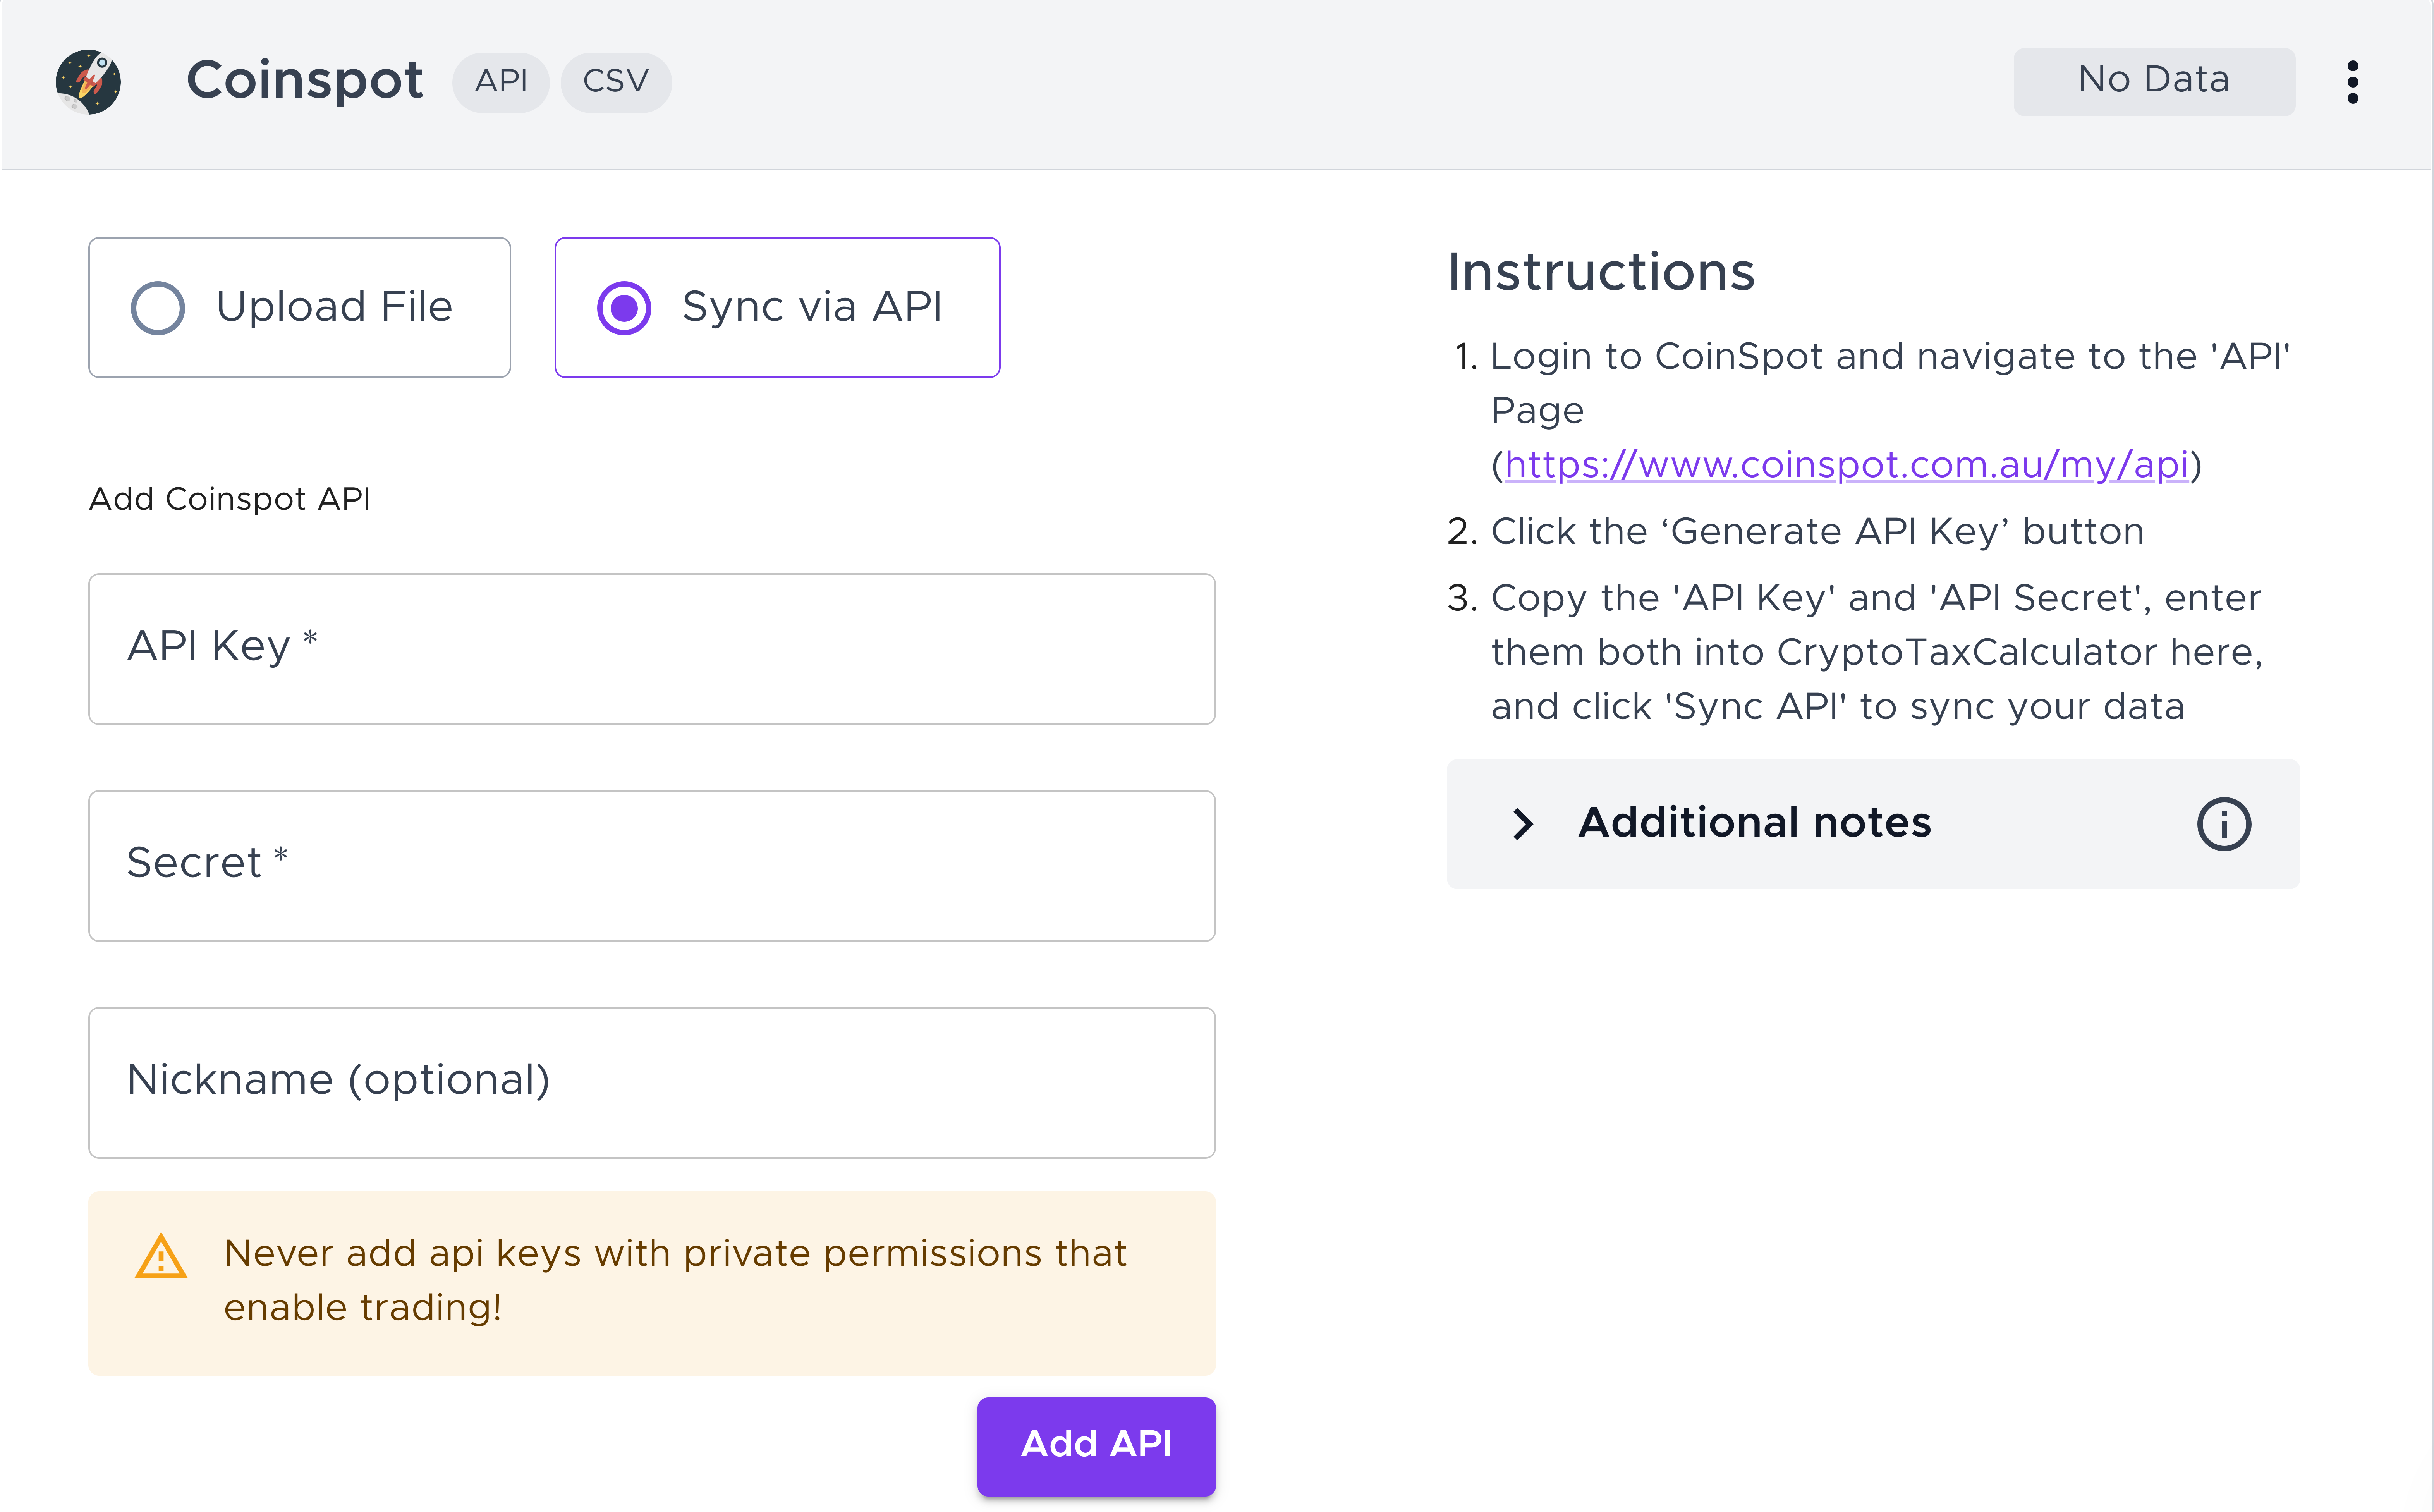This screenshot has height=1512, width=2434.
Task: Click the 'Add Coinspot API' label
Action: tap(230, 498)
